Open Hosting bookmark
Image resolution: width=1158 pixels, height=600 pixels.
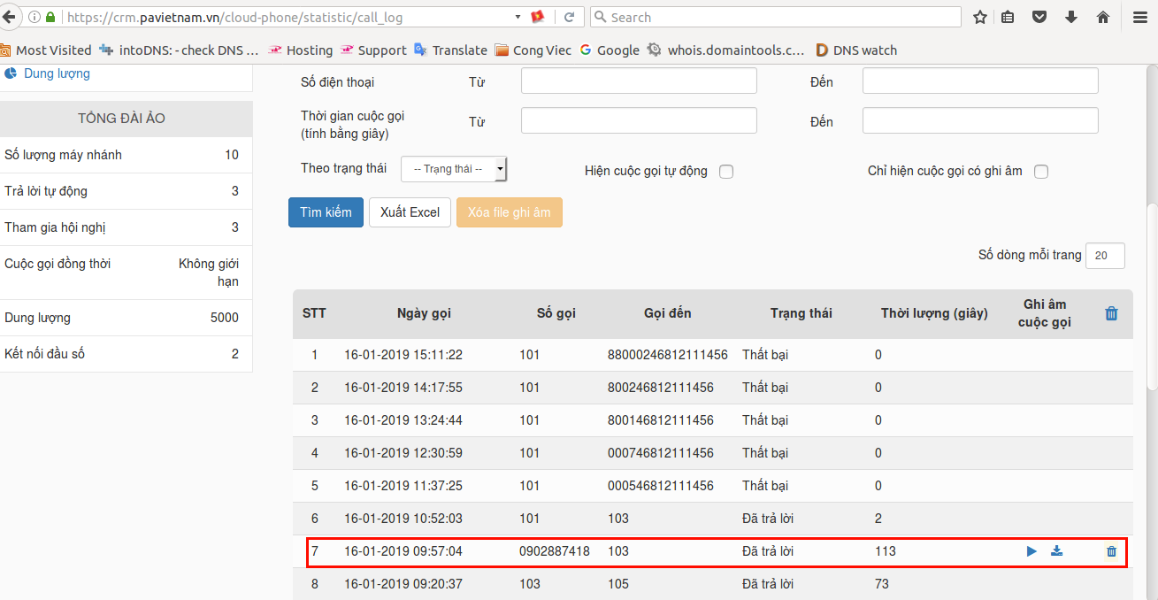tap(301, 50)
